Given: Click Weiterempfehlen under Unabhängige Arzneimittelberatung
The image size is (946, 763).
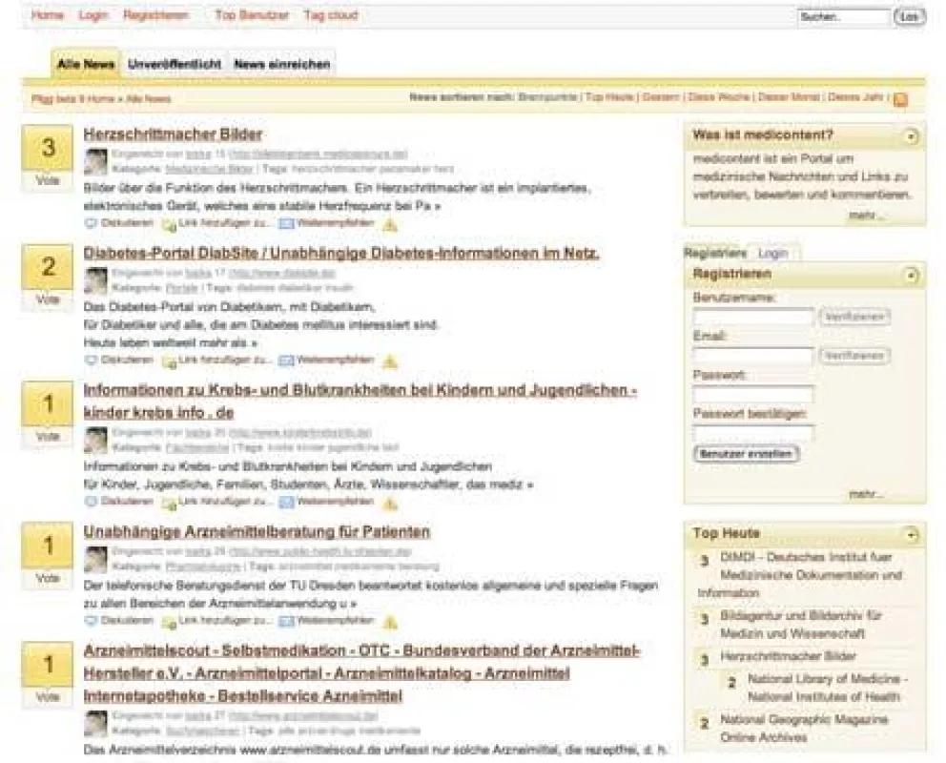Looking at the screenshot, I should [x=326, y=620].
